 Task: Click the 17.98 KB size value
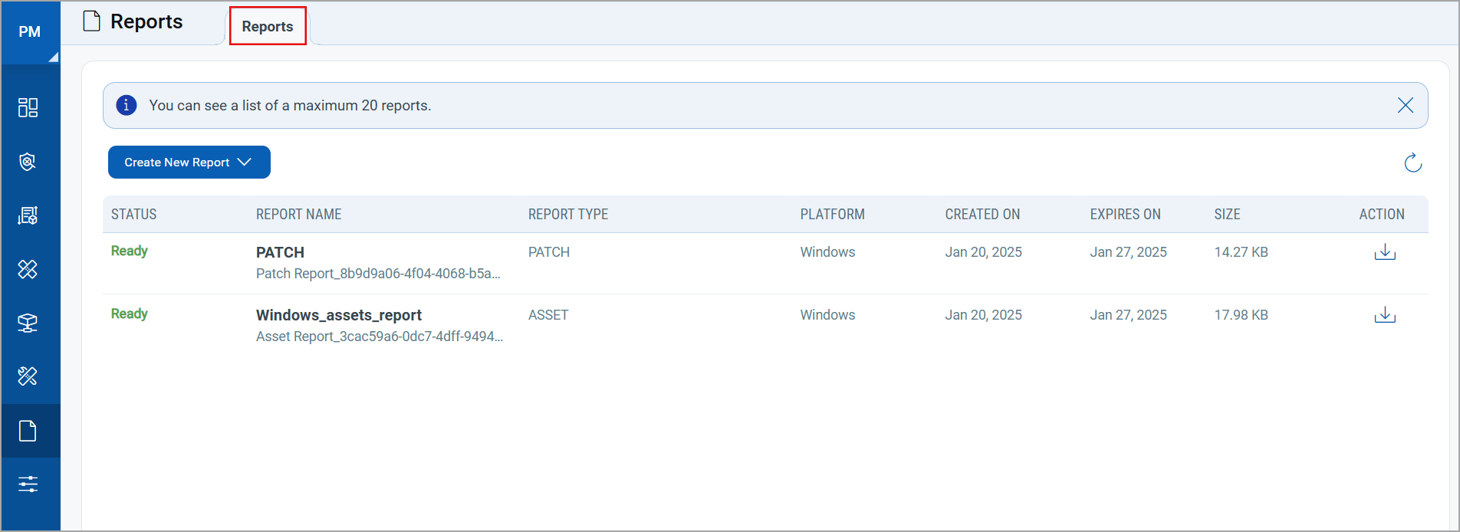[1241, 315]
